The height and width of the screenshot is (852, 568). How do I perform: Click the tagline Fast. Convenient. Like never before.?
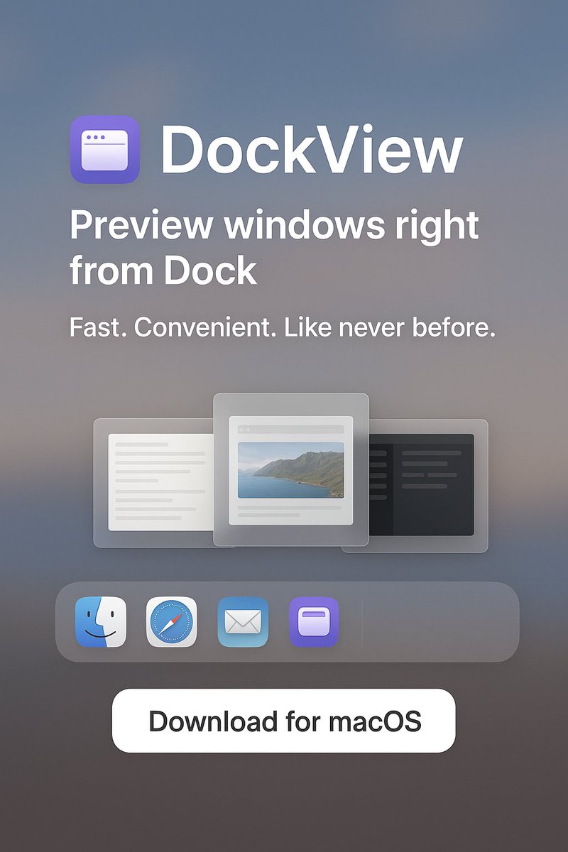[282, 327]
